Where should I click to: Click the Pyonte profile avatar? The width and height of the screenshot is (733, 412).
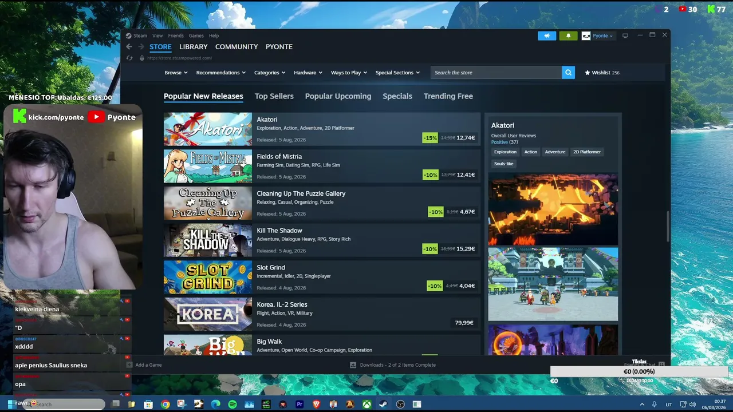(586, 35)
